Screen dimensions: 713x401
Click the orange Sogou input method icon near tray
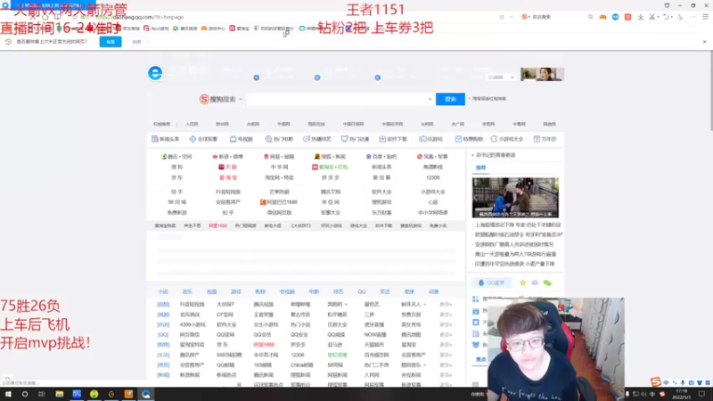[655, 382]
